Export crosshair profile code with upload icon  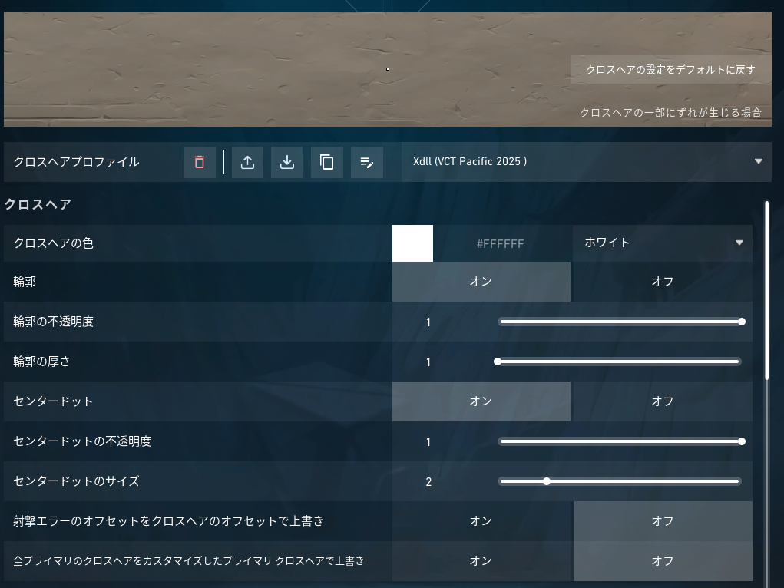click(x=247, y=162)
